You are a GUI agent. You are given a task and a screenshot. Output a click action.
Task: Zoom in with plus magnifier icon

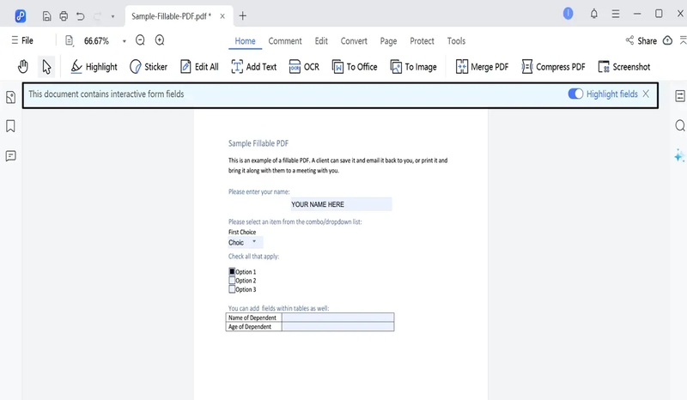160,40
